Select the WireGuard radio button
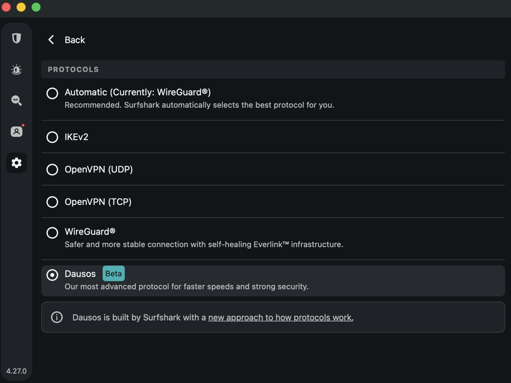Image resolution: width=511 pixels, height=383 pixels. [52, 232]
